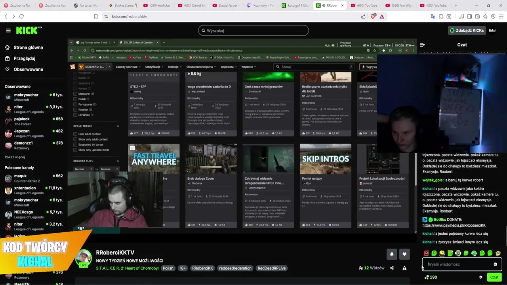Screen dimensions: 507x285
Task: Open the browser share icon in address bar
Action: coord(363,16)
